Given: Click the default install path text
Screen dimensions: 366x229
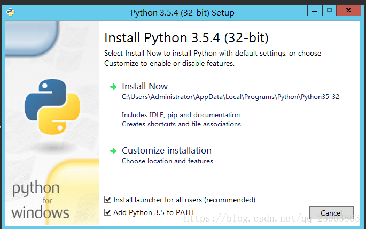Looking at the screenshot, I should (230, 97).
